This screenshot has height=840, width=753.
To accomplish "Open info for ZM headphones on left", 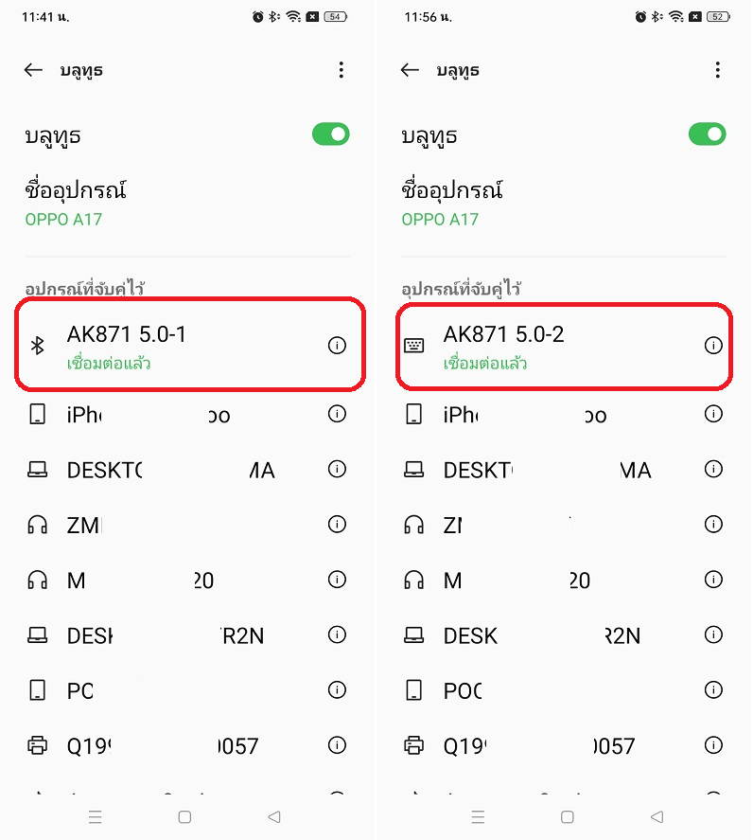I will pos(337,524).
